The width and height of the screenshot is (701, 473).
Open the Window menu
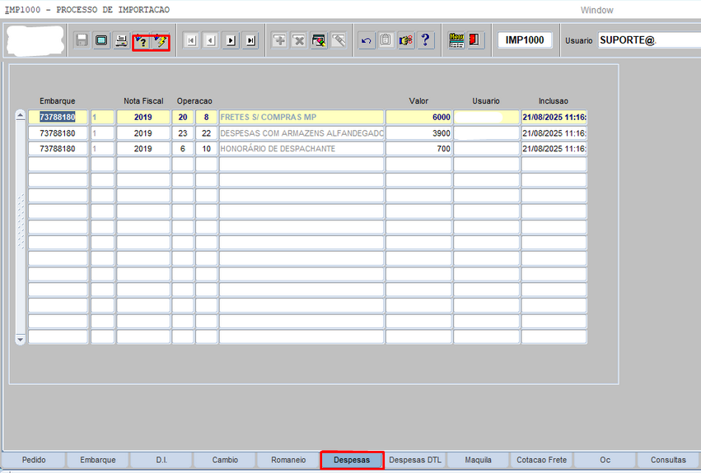point(596,10)
